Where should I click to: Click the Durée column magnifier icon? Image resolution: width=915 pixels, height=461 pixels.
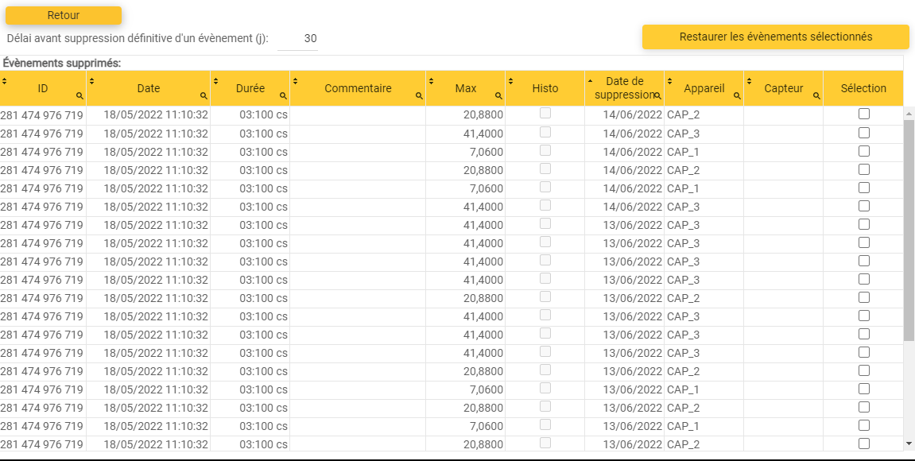283,96
